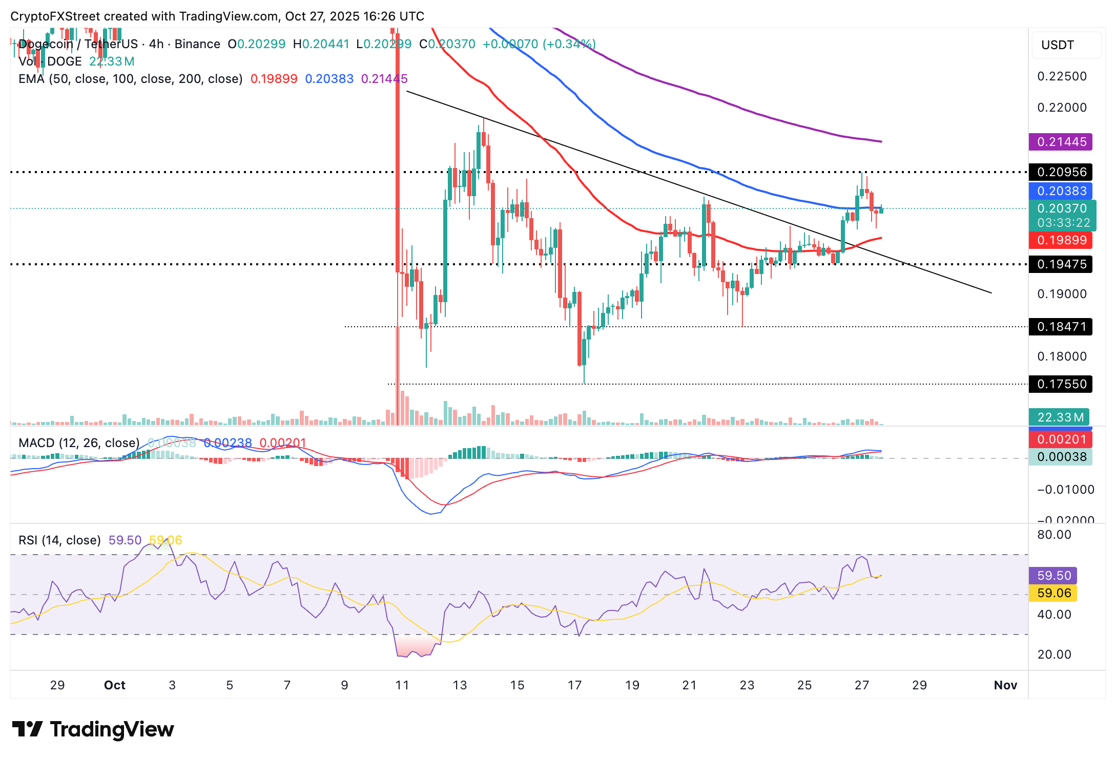
Task: Click the Nov label on the time axis
Action: pyautogui.click(x=1005, y=685)
